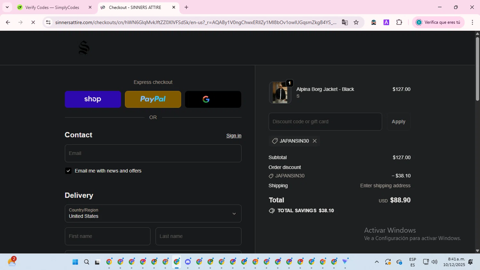Image resolution: width=480 pixels, height=270 pixels.
Task: Remove the JAPANSIN30 discount code chip
Action: tap(315, 141)
